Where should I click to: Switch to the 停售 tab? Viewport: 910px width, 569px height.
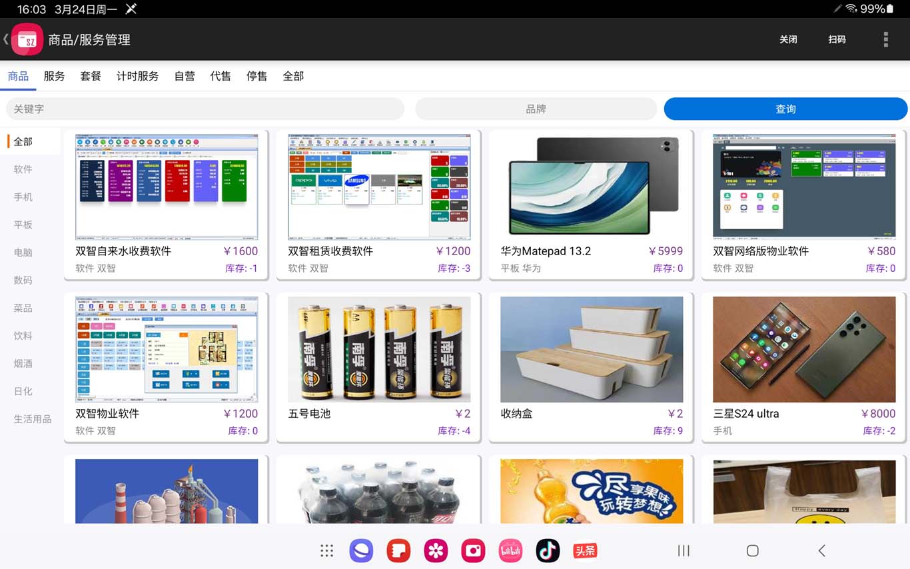[256, 76]
